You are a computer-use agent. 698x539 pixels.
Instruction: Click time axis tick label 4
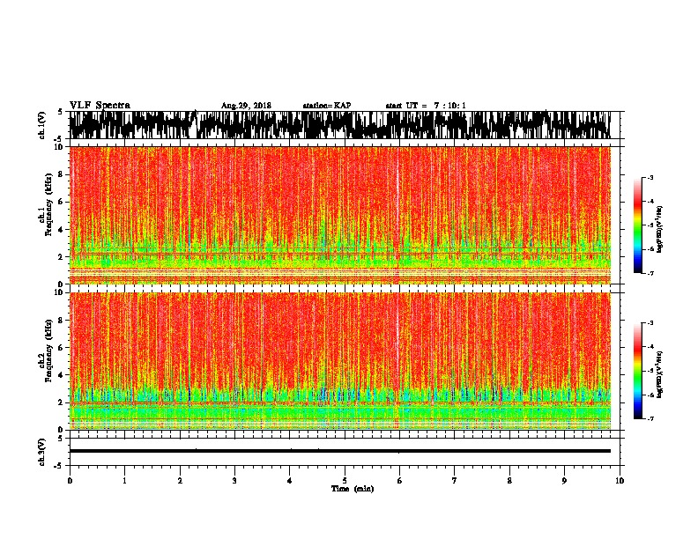coord(290,481)
